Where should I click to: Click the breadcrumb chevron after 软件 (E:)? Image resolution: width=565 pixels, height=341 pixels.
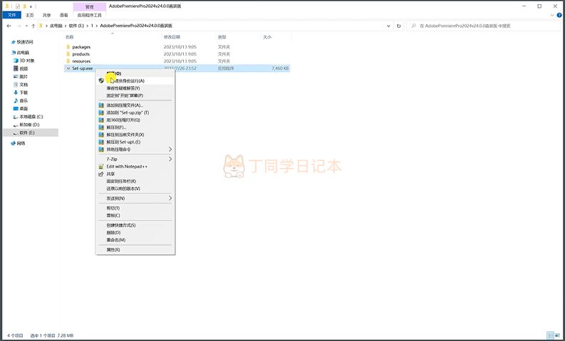(x=88, y=26)
